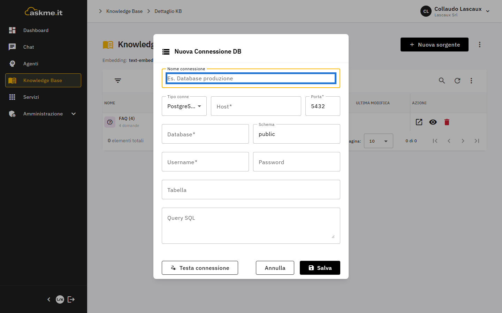
Task: Click the logout icon in sidebar footer
Action: point(71,299)
